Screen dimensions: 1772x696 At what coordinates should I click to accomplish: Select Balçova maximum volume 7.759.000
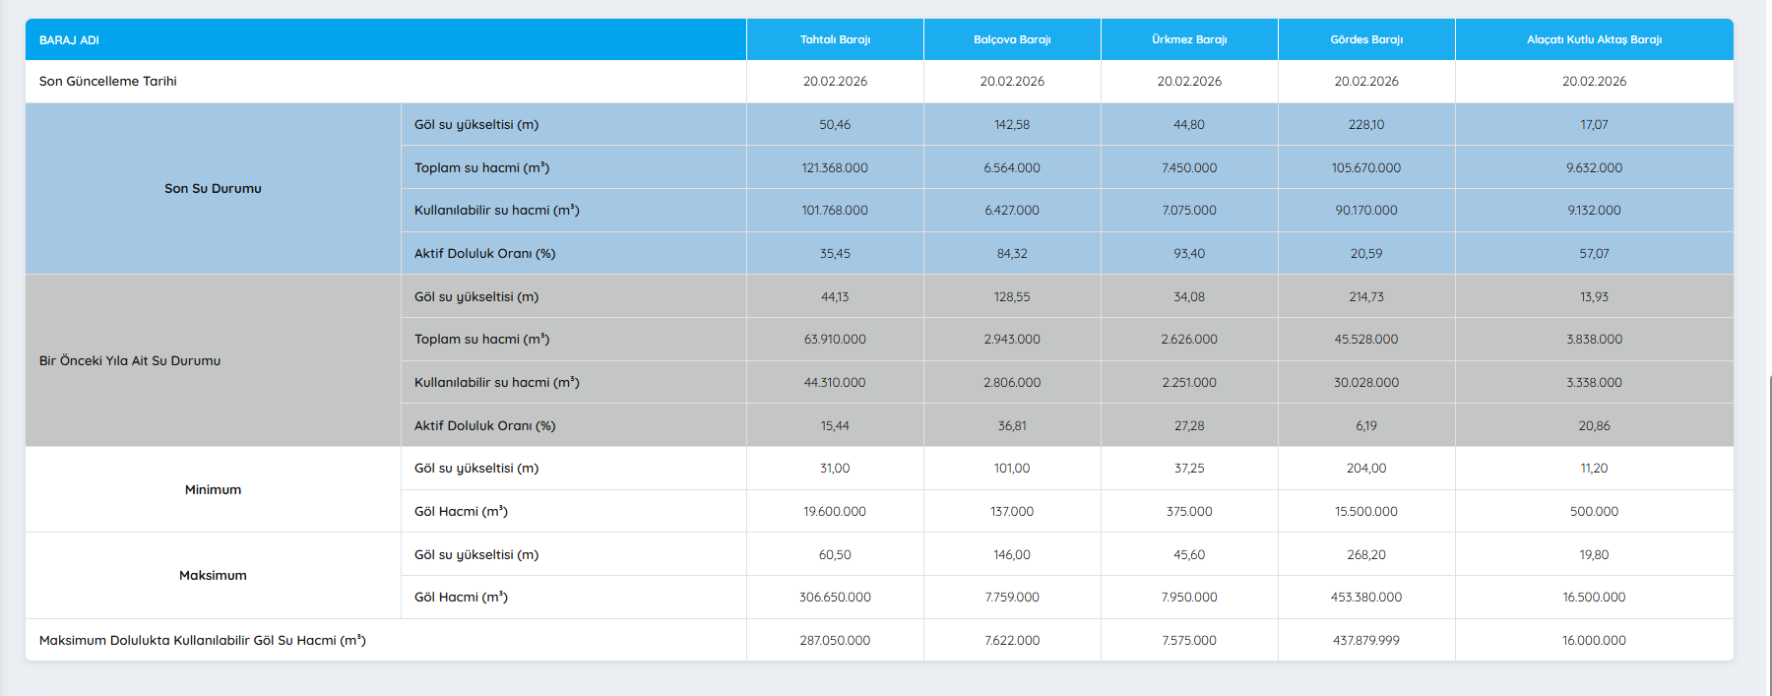(1012, 598)
